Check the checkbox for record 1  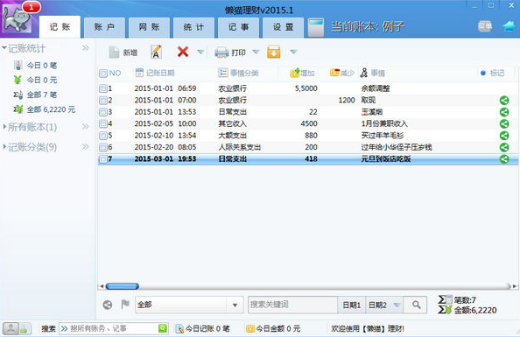[x=103, y=88]
